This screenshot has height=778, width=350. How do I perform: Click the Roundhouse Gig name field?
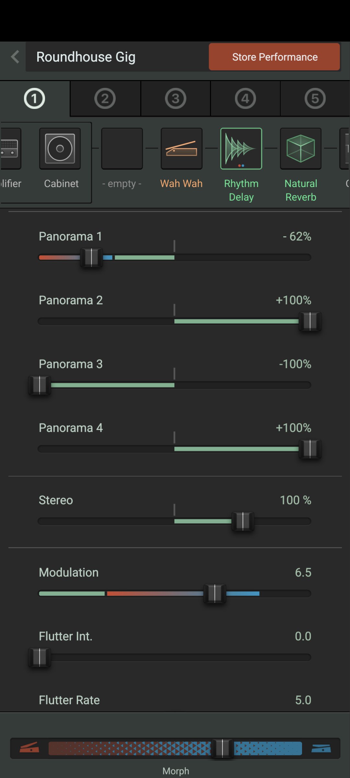[117, 57]
